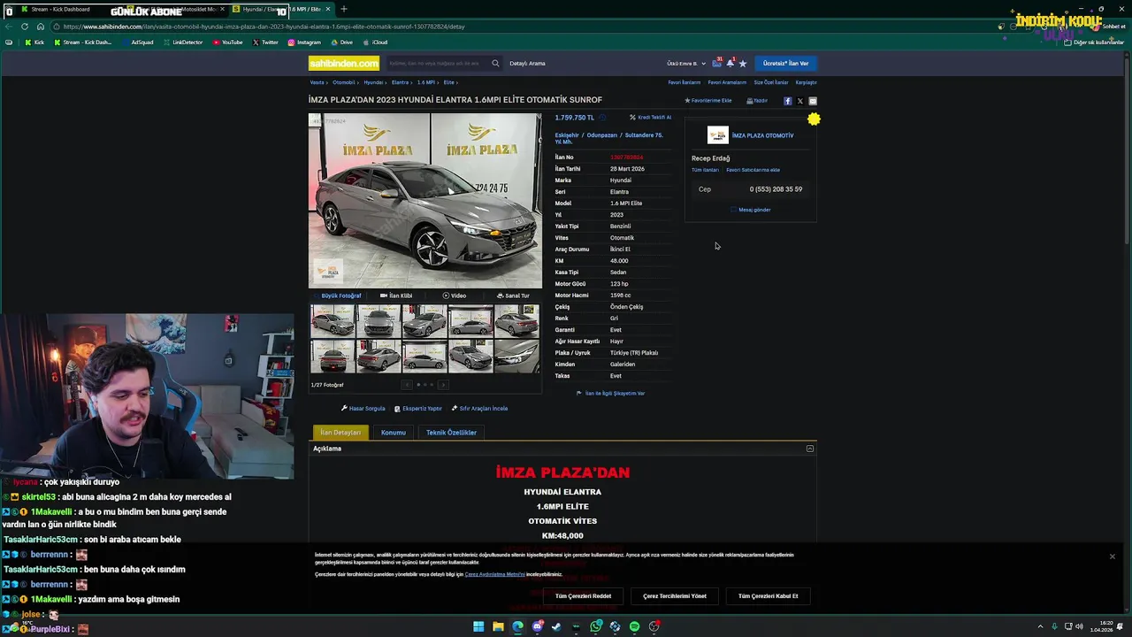Click Sıfır Araçları İncele link
The image size is (1132, 637).
point(480,409)
